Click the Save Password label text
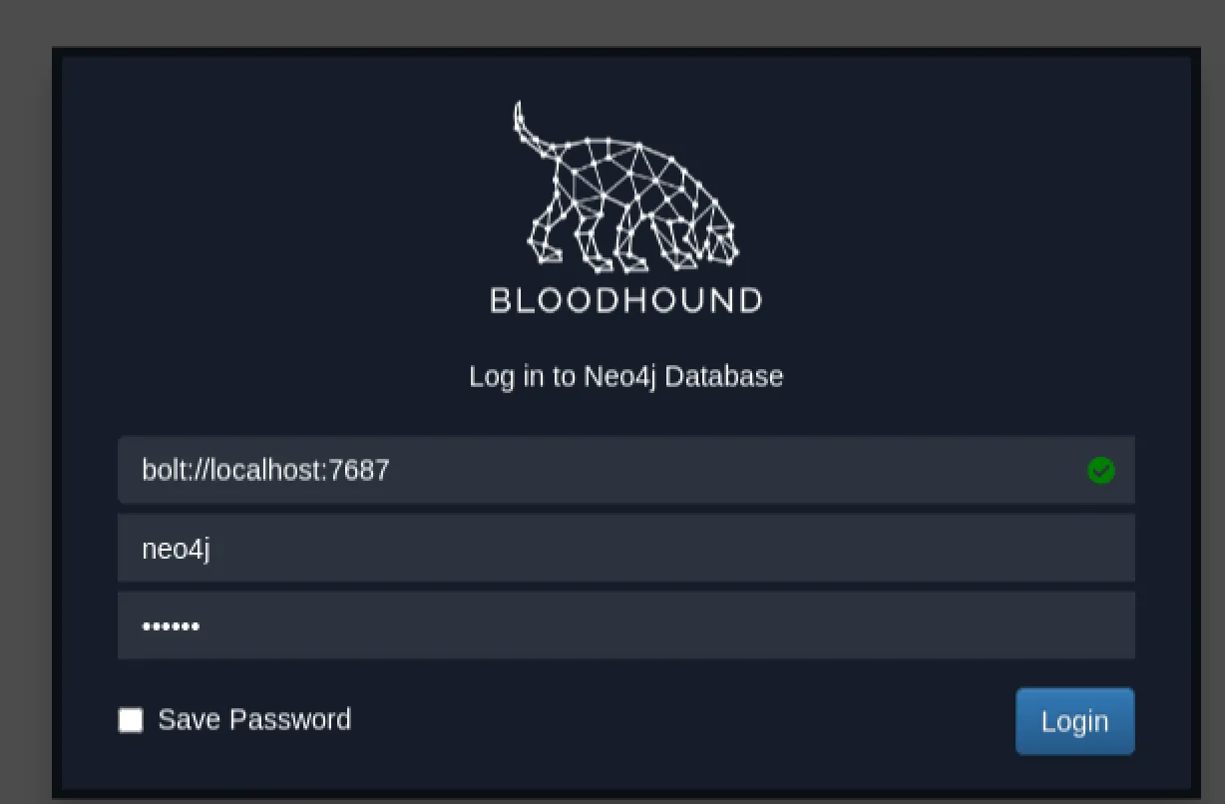 [x=254, y=720]
